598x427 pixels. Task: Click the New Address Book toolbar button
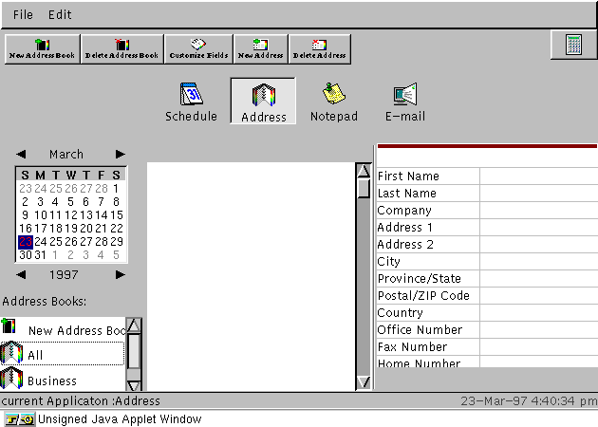click(43, 48)
